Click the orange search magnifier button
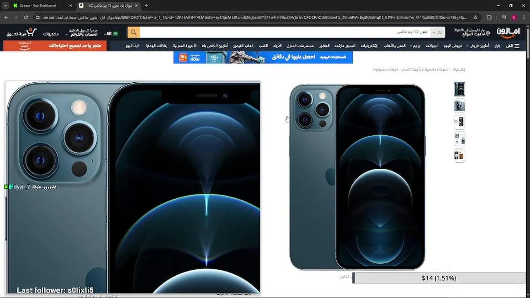The width and height of the screenshot is (530, 298). pos(133,32)
